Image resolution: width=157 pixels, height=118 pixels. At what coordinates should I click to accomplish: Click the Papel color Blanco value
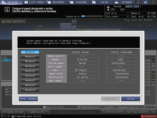point(83,74)
